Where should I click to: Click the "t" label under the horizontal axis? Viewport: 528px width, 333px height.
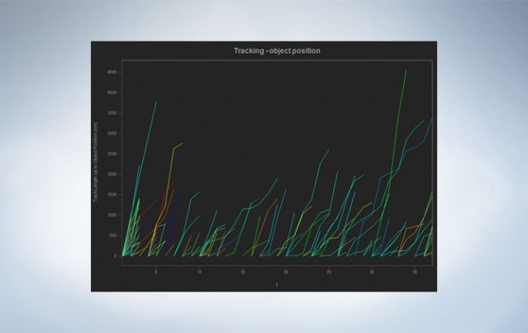click(x=277, y=284)
